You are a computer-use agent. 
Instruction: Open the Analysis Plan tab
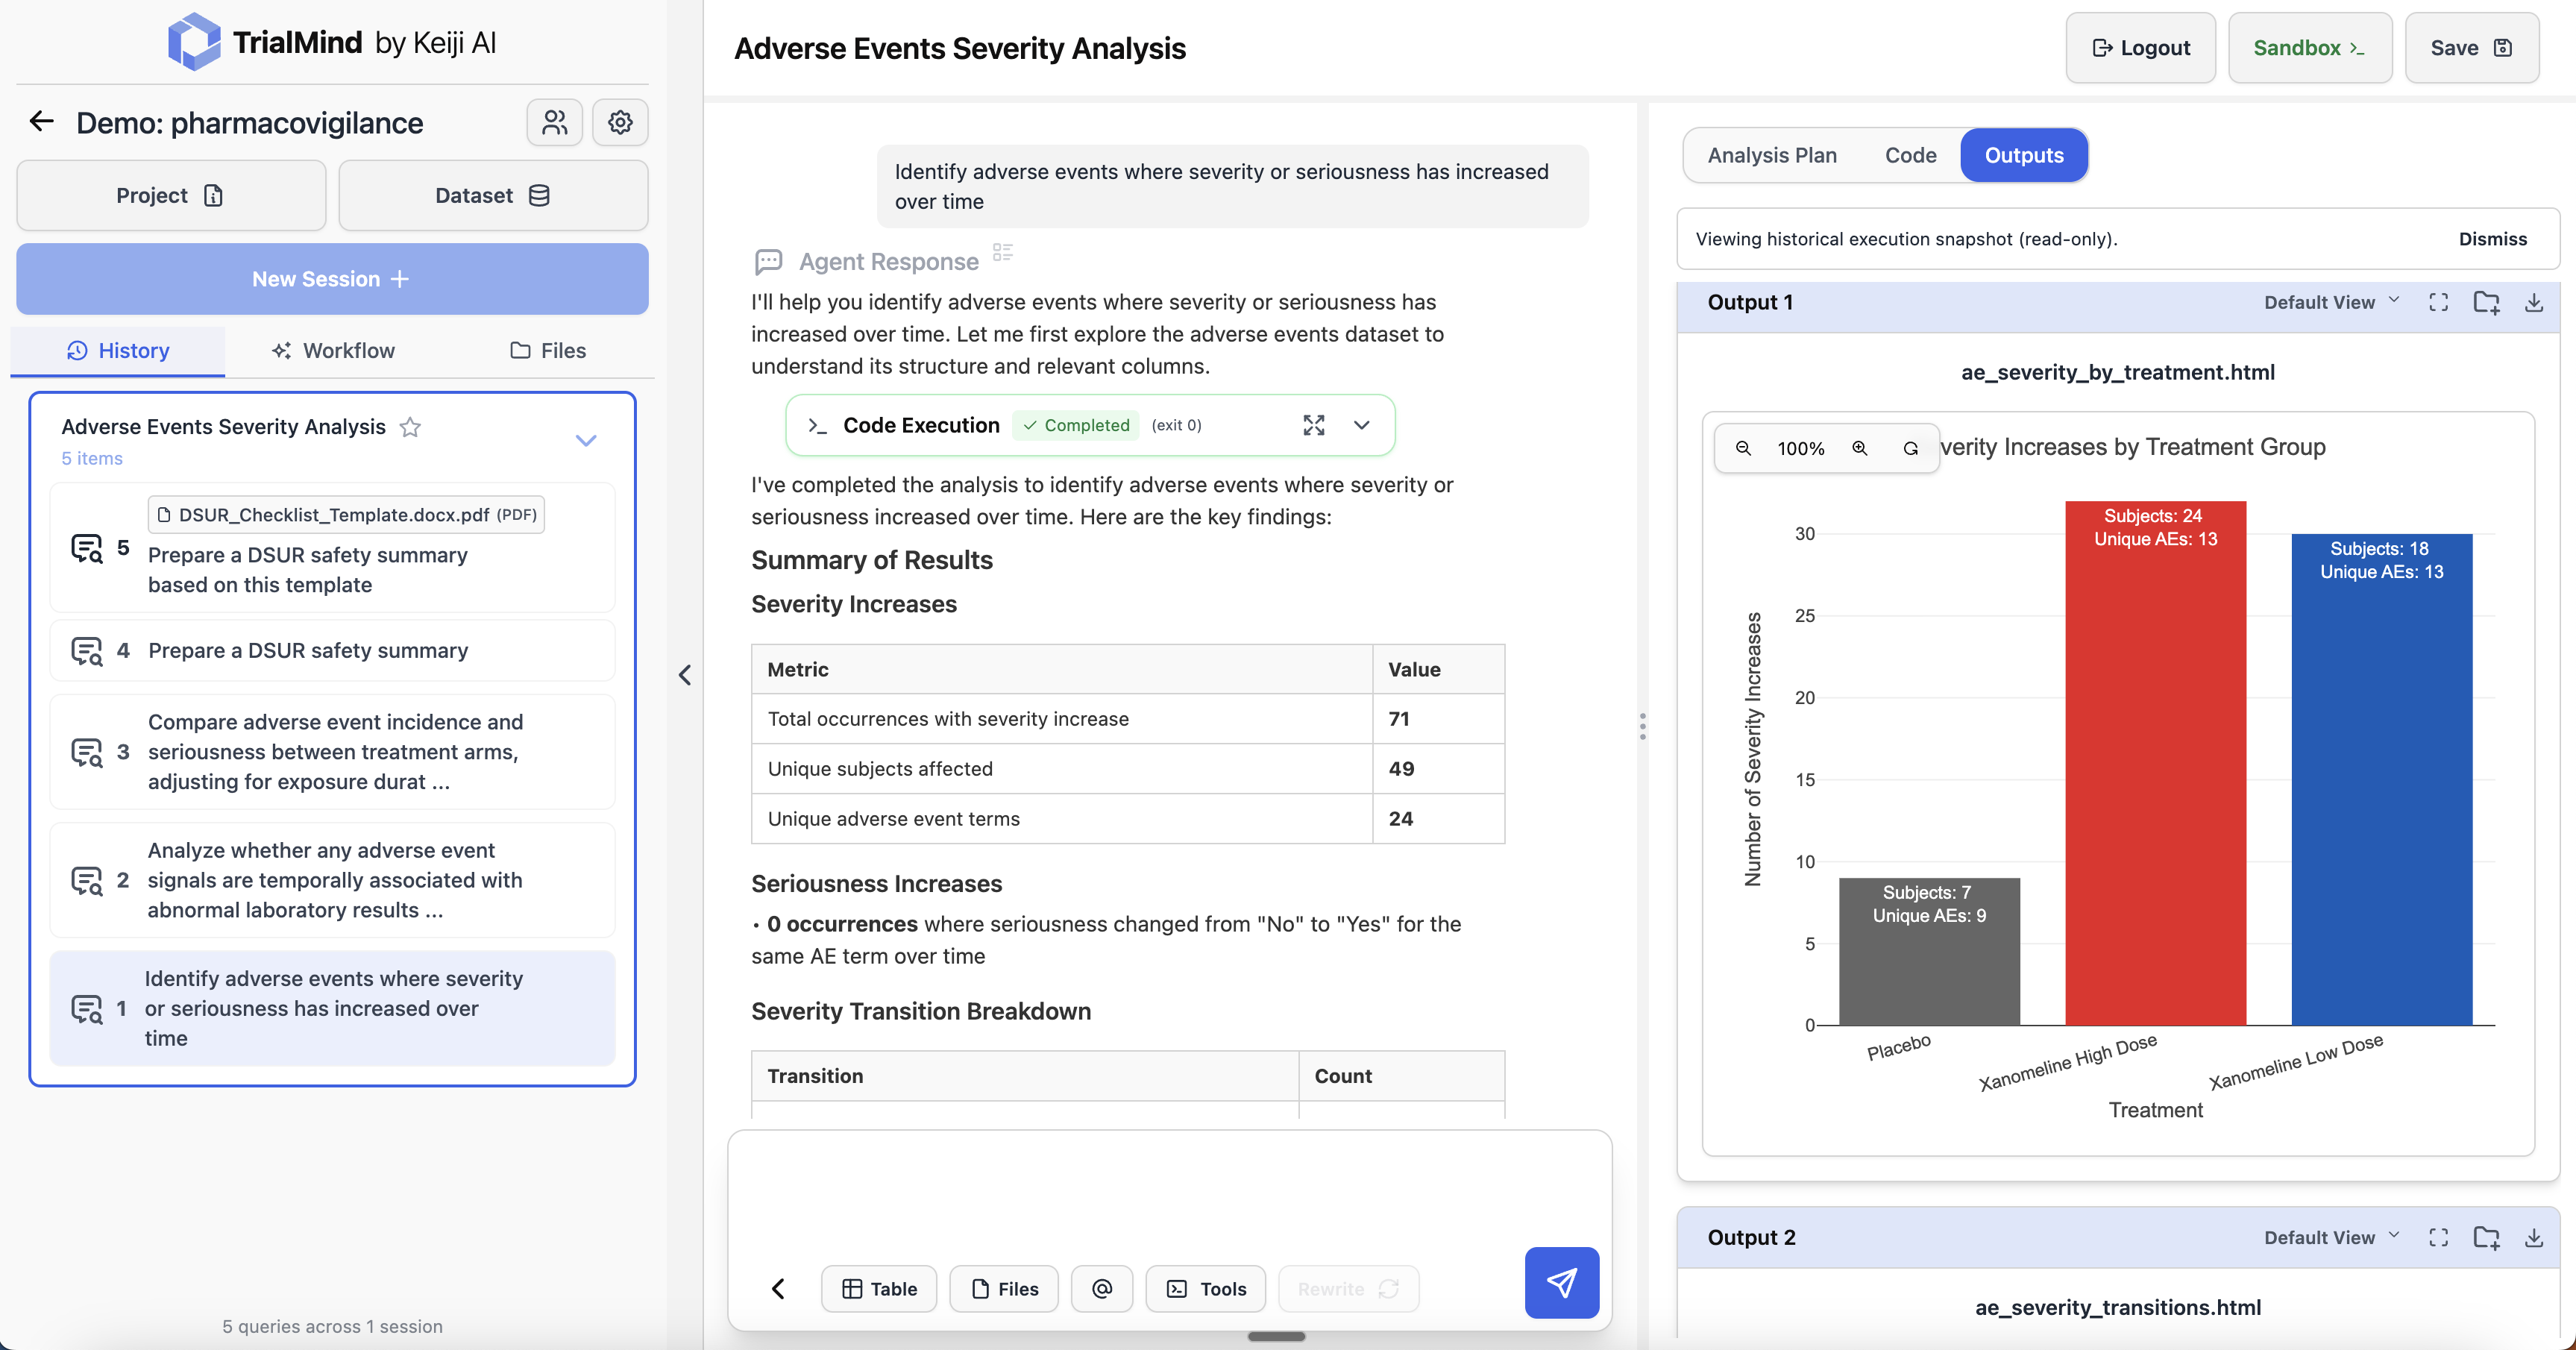coord(1771,155)
